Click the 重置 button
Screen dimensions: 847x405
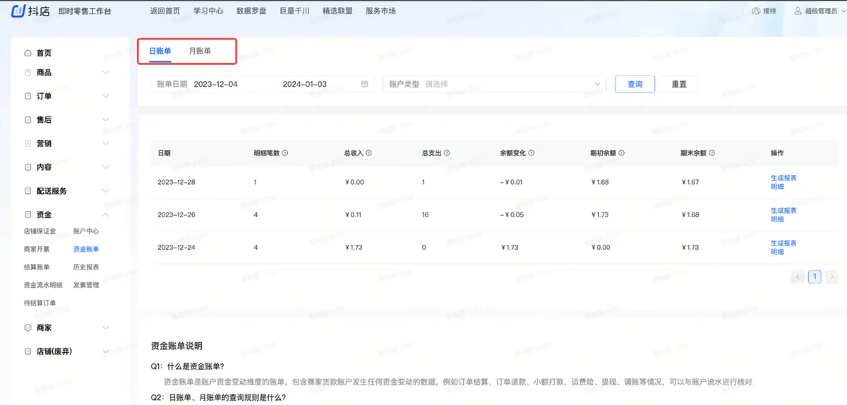click(679, 84)
